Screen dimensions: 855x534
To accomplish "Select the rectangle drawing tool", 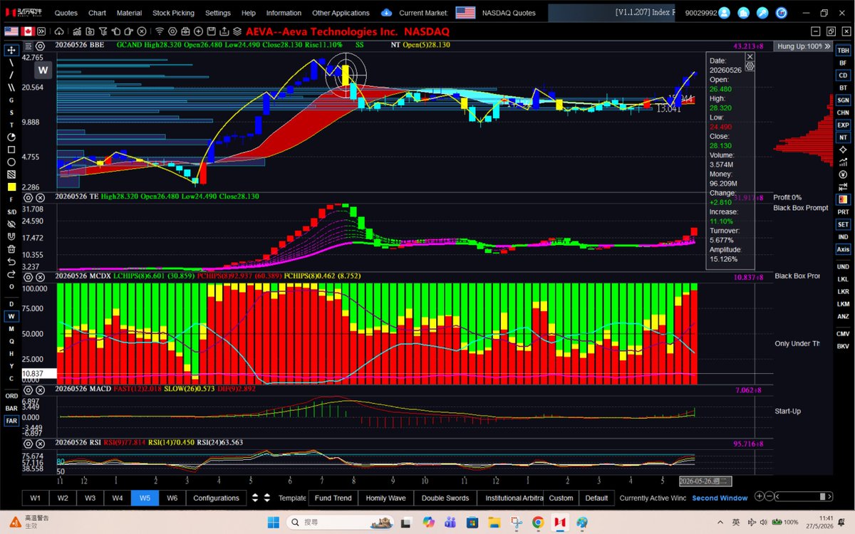I will coord(11,150).
